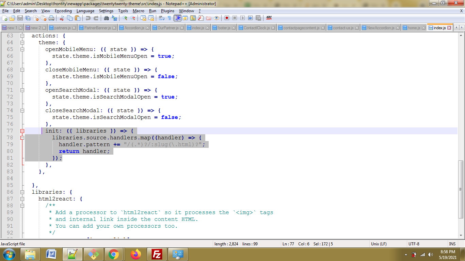Open Find with the binoculars icon
The height and width of the screenshot is (261, 465).
(106, 18)
